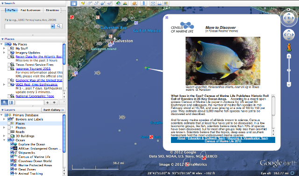Click the zoom slider handle

[x=289, y=70]
